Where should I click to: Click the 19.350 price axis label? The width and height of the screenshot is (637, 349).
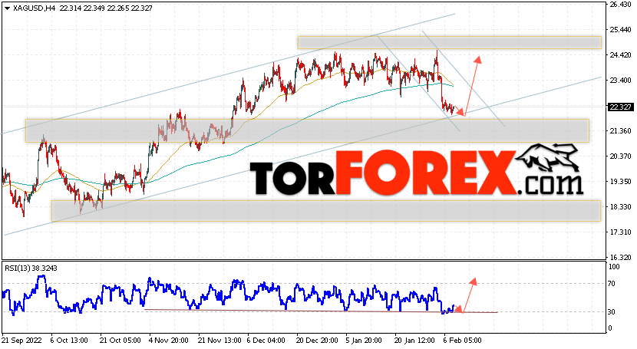tap(620, 182)
